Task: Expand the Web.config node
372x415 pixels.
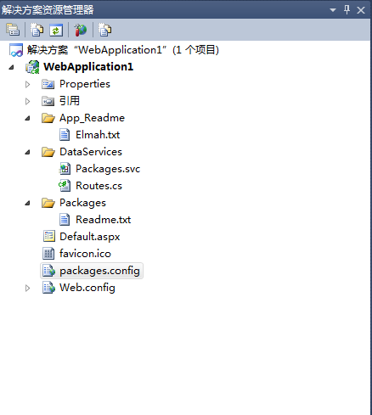Action: click(27, 288)
